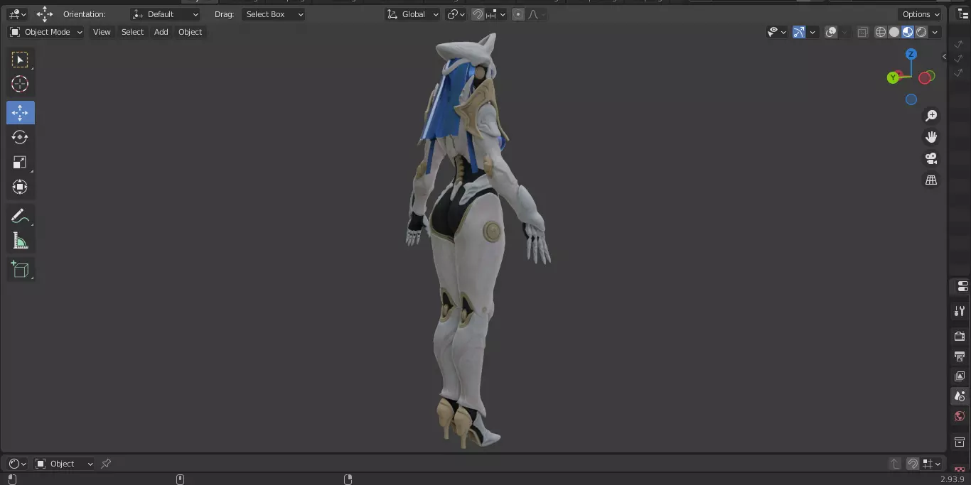Screen dimensions: 971x485
Task: Click the up arrow button in bottom header
Action: (x=895, y=464)
